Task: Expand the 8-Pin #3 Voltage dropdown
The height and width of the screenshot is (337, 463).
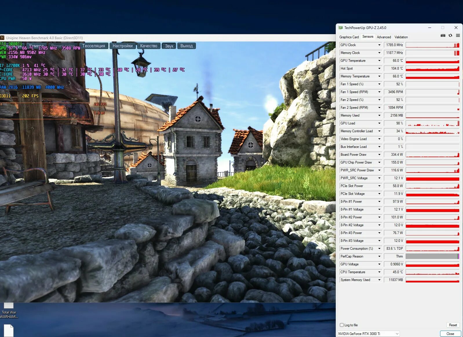Action: coord(379,241)
